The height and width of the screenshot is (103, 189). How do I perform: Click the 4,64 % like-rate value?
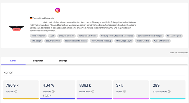coord(48,86)
